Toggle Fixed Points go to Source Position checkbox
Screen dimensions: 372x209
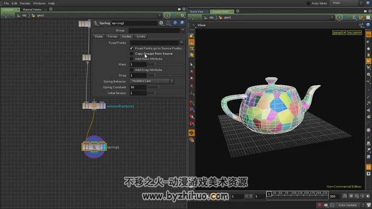coord(131,48)
